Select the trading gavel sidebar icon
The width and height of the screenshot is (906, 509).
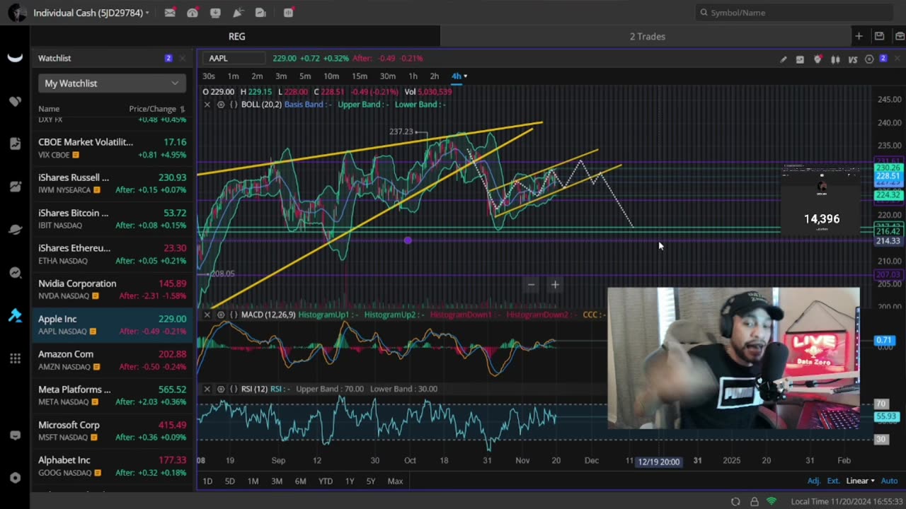coord(15,316)
